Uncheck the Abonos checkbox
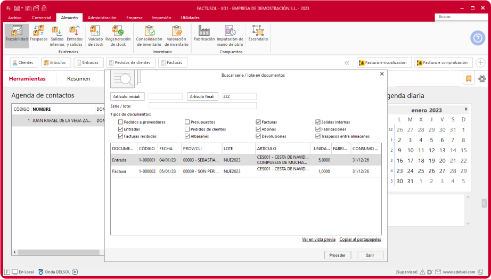Image resolution: width=491 pixels, height=279 pixels. 258,129
